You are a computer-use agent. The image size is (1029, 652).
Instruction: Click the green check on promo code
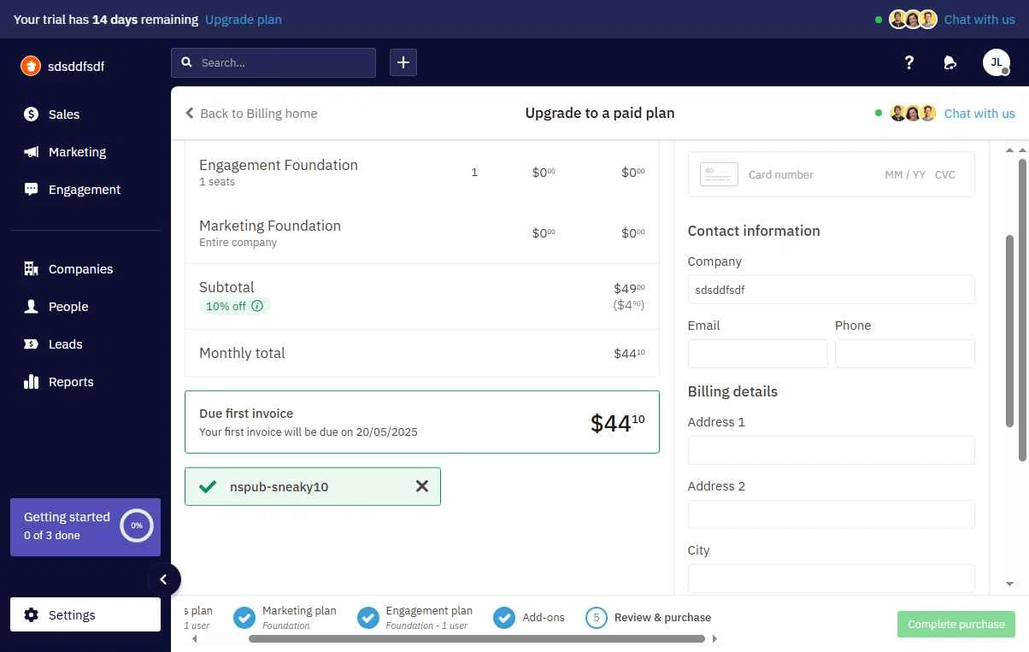coord(207,486)
